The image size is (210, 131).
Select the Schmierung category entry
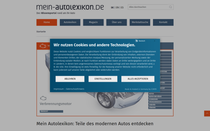point(160,99)
